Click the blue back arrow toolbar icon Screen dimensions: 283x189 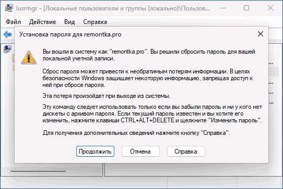pos(7,34)
